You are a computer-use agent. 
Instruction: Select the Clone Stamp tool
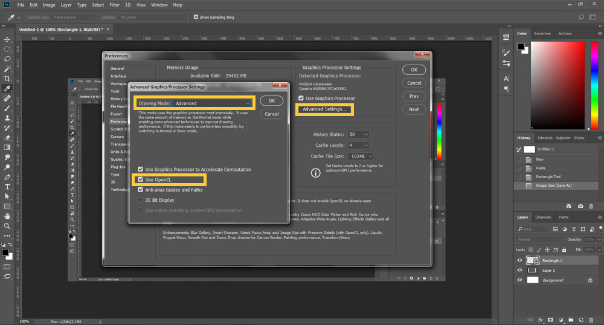click(7, 118)
